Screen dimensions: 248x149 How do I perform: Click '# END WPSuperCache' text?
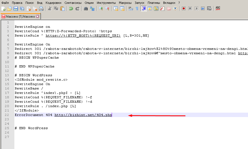(35, 66)
